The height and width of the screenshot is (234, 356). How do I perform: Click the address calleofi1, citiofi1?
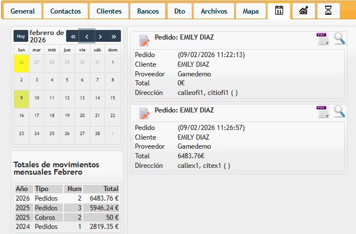click(207, 93)
